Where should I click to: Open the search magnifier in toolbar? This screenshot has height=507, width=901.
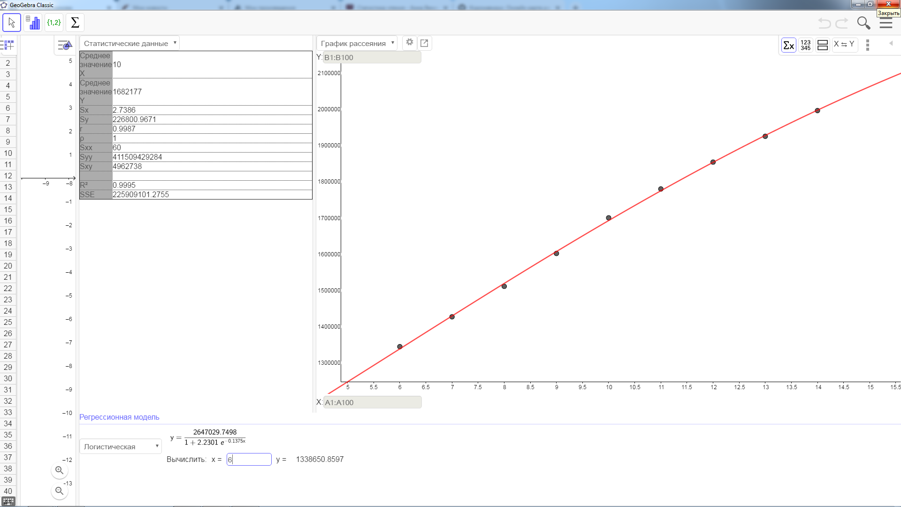pyautogui.click(x=863, y=23)
